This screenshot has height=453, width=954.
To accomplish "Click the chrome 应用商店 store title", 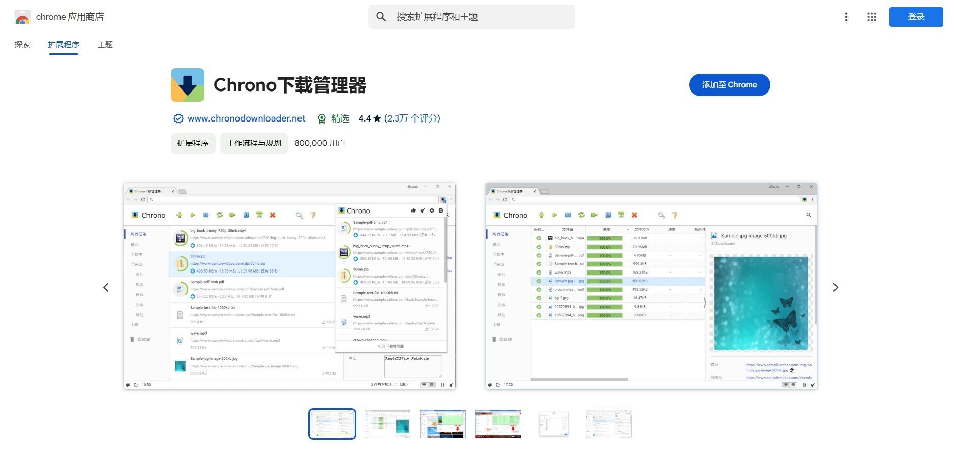I will click(x=70, y=17).
